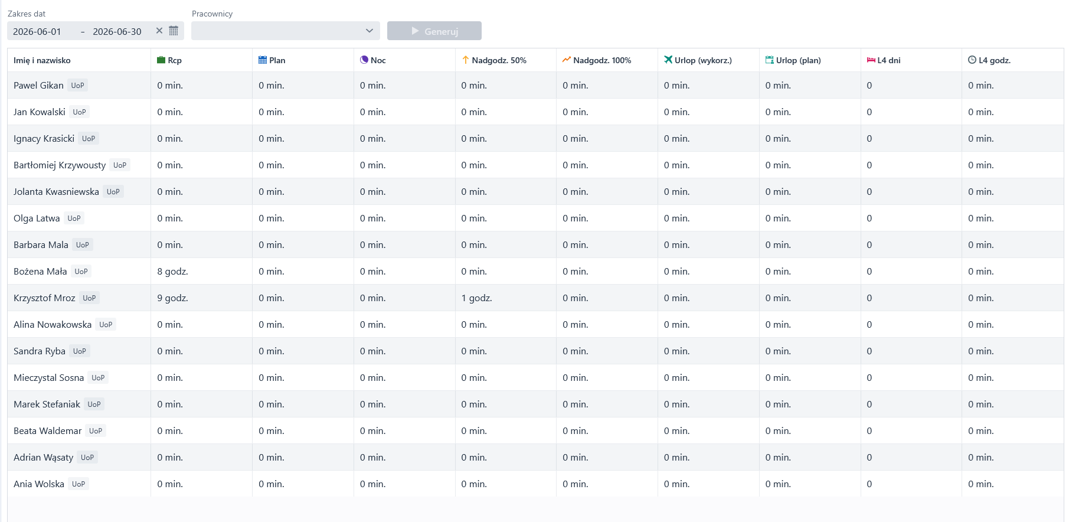
Task: Click the L4 dni bed icon
Action: point(871,60)
